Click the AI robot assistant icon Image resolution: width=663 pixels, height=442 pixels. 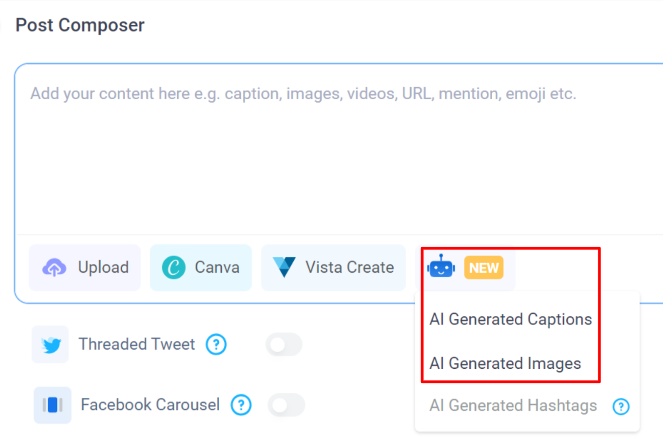(x=441, y=267)
